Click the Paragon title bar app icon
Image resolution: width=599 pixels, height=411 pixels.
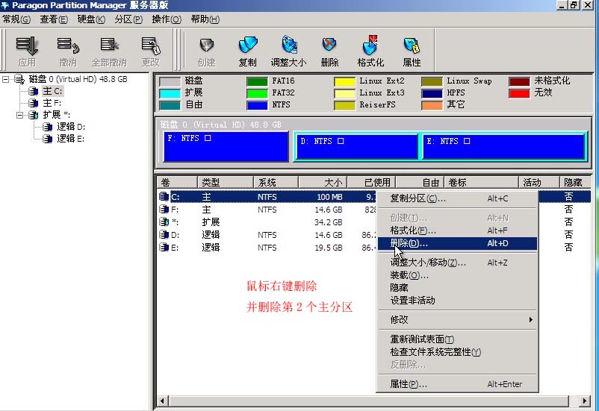tap(5, 5)
